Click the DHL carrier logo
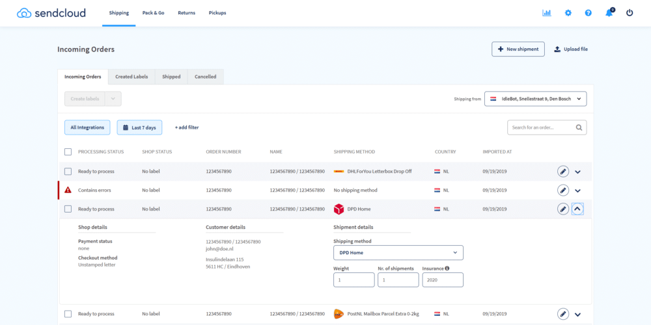The image size is (651, 325). (x=339, y=171)
